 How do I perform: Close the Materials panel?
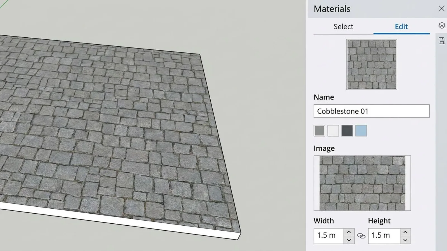point(441,9)
